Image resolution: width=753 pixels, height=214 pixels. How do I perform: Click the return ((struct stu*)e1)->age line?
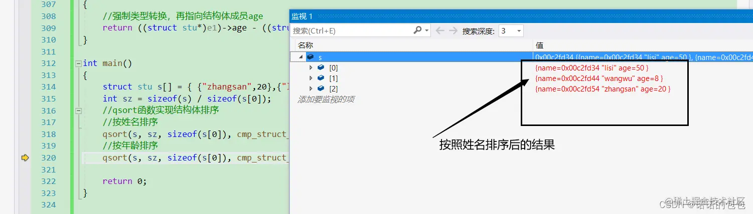(196, 27)
